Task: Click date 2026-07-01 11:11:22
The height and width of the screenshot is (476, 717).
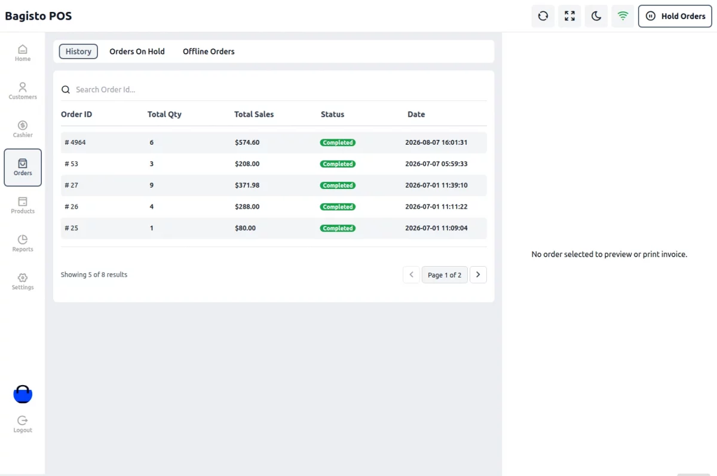Action: pos(436,207)
